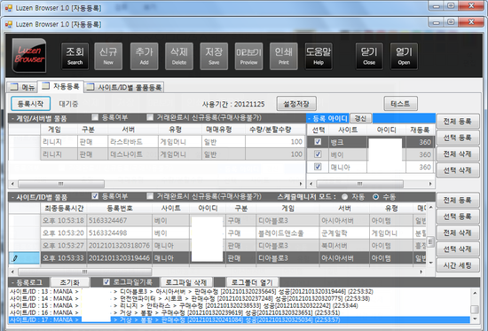Select the 수동 scheduler mode radio button
488x331 pixels.
[375, 197]
